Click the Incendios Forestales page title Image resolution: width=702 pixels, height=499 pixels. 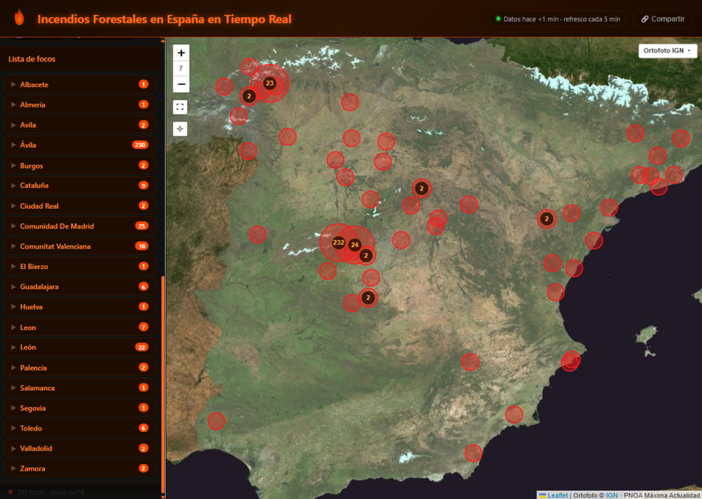click(165, 19)
